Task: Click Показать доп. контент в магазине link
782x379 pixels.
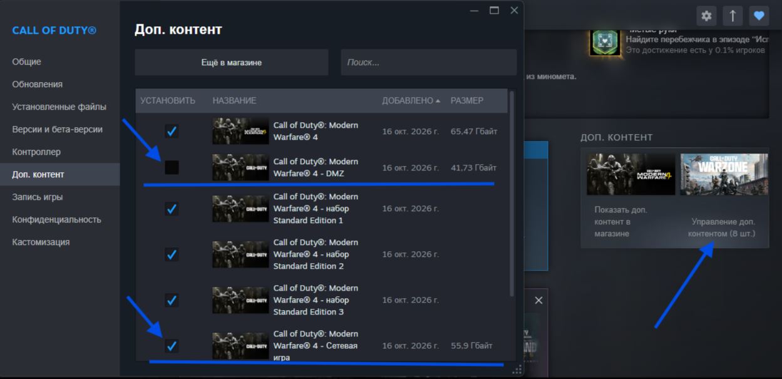Action: (x=621, y=221)
